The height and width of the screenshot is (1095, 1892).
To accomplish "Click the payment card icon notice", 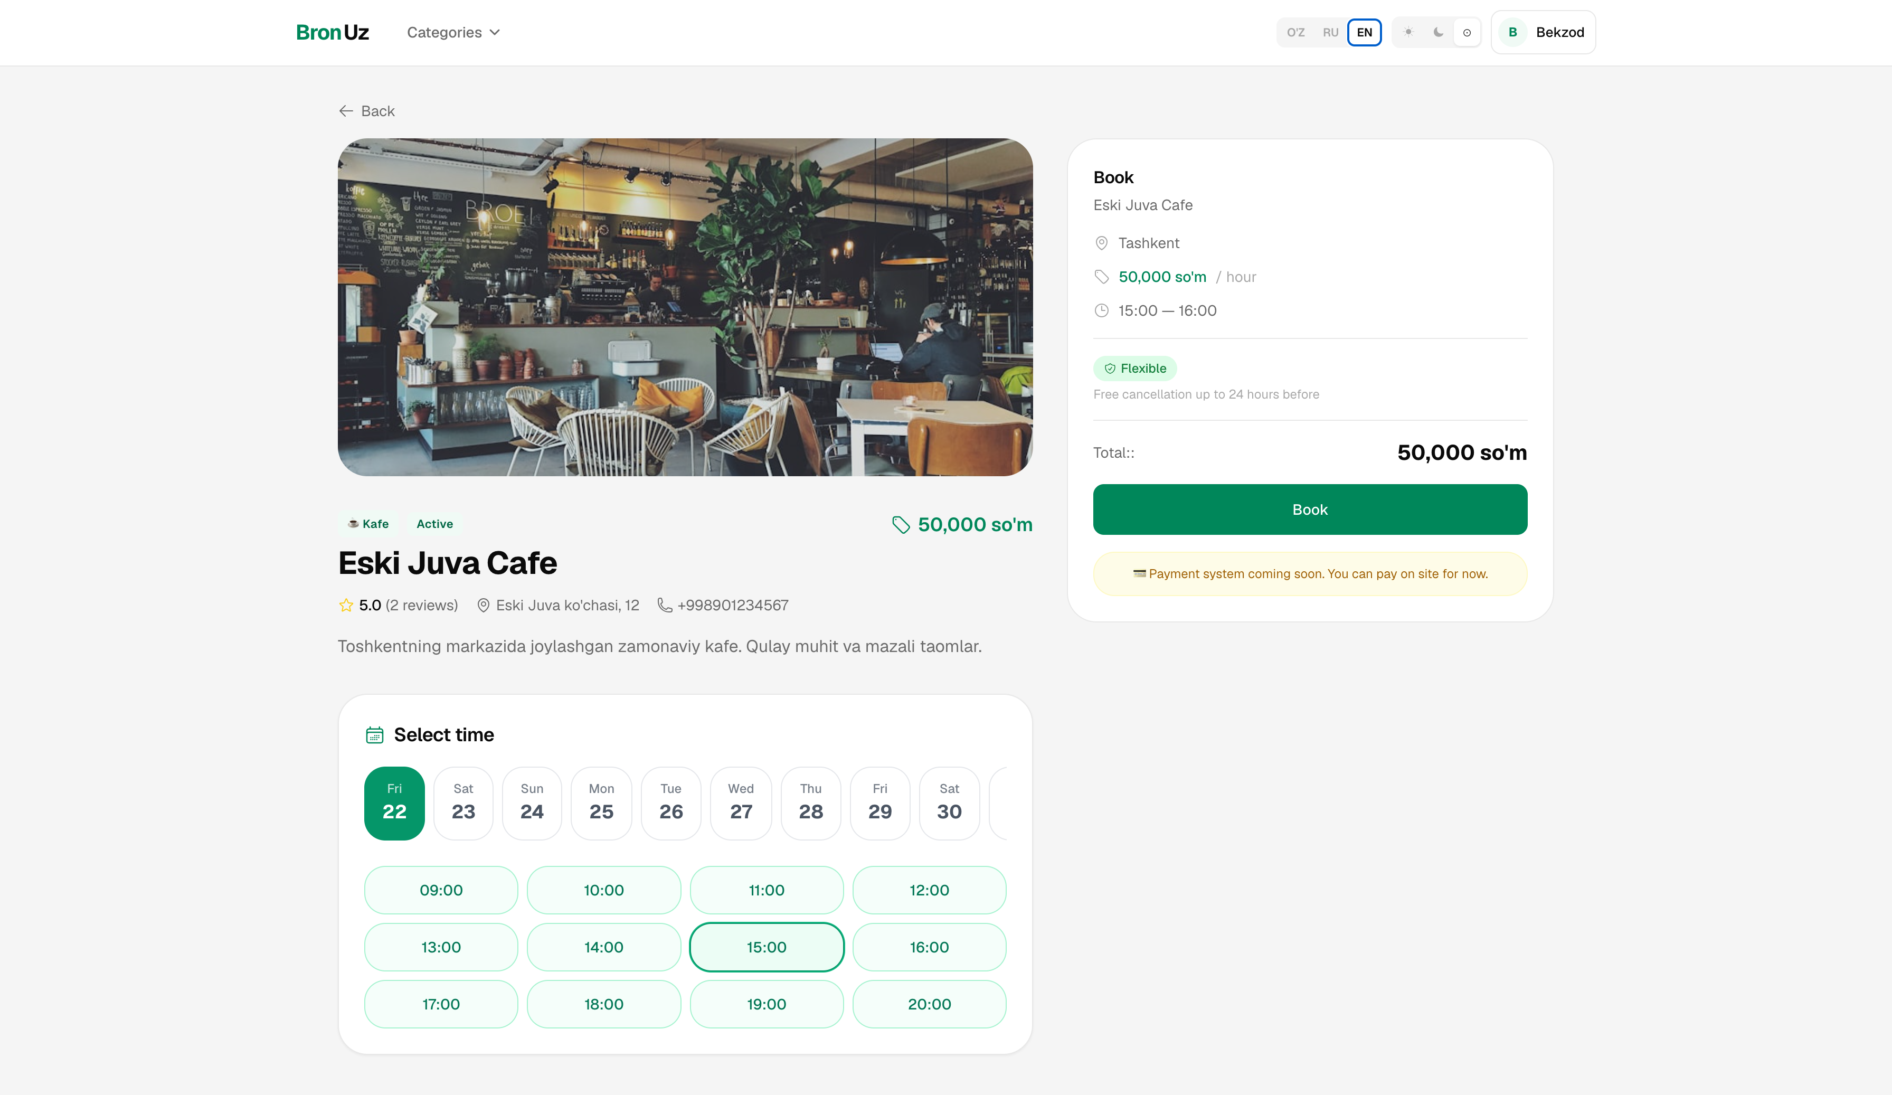I will (x=1139, y=574).
